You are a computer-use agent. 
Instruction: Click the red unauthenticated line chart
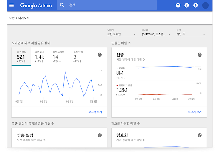click(165, 94)
